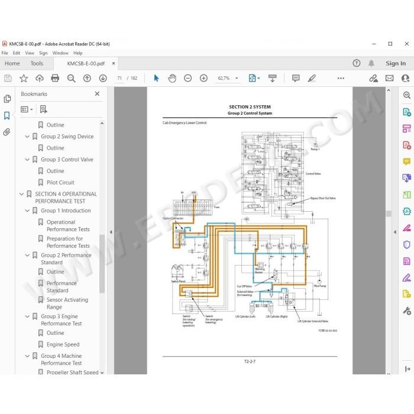
Task: Open Sensor Activating Range bookmark
Action: 67,303
